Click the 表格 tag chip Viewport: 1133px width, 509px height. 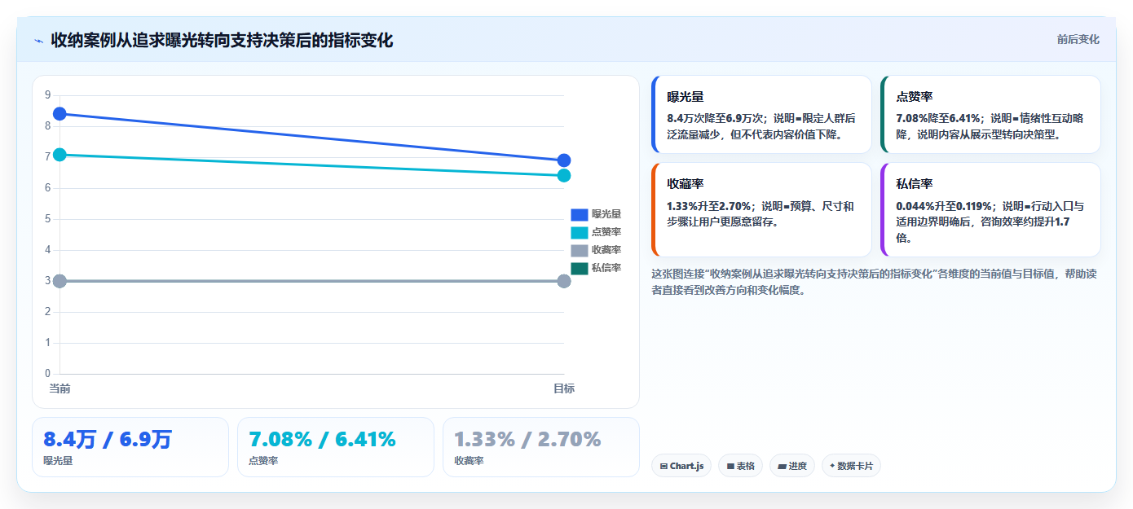click(x=740, y=466)
